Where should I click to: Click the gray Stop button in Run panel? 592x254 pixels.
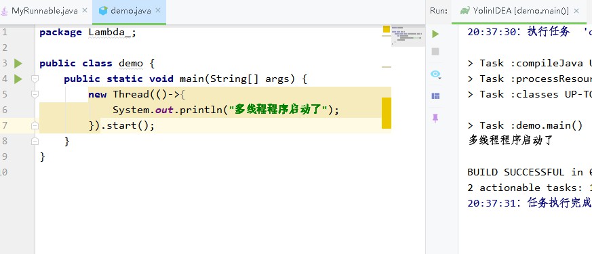(x=435, y=51)
